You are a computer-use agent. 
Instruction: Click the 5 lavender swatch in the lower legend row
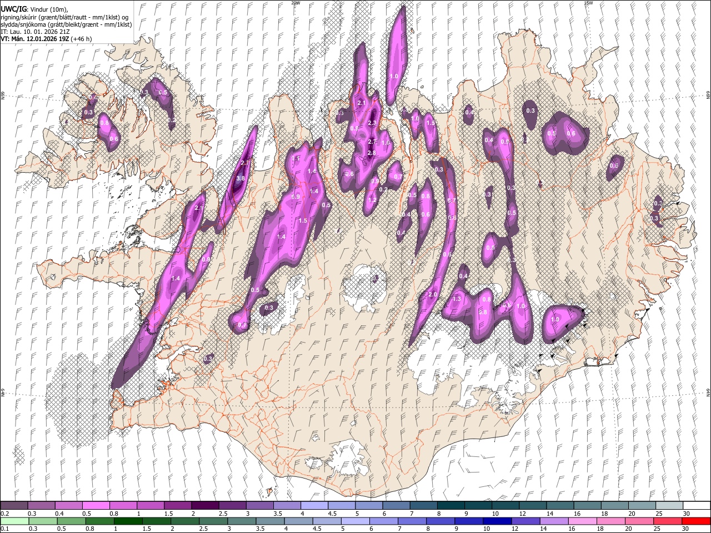(355, 521)
